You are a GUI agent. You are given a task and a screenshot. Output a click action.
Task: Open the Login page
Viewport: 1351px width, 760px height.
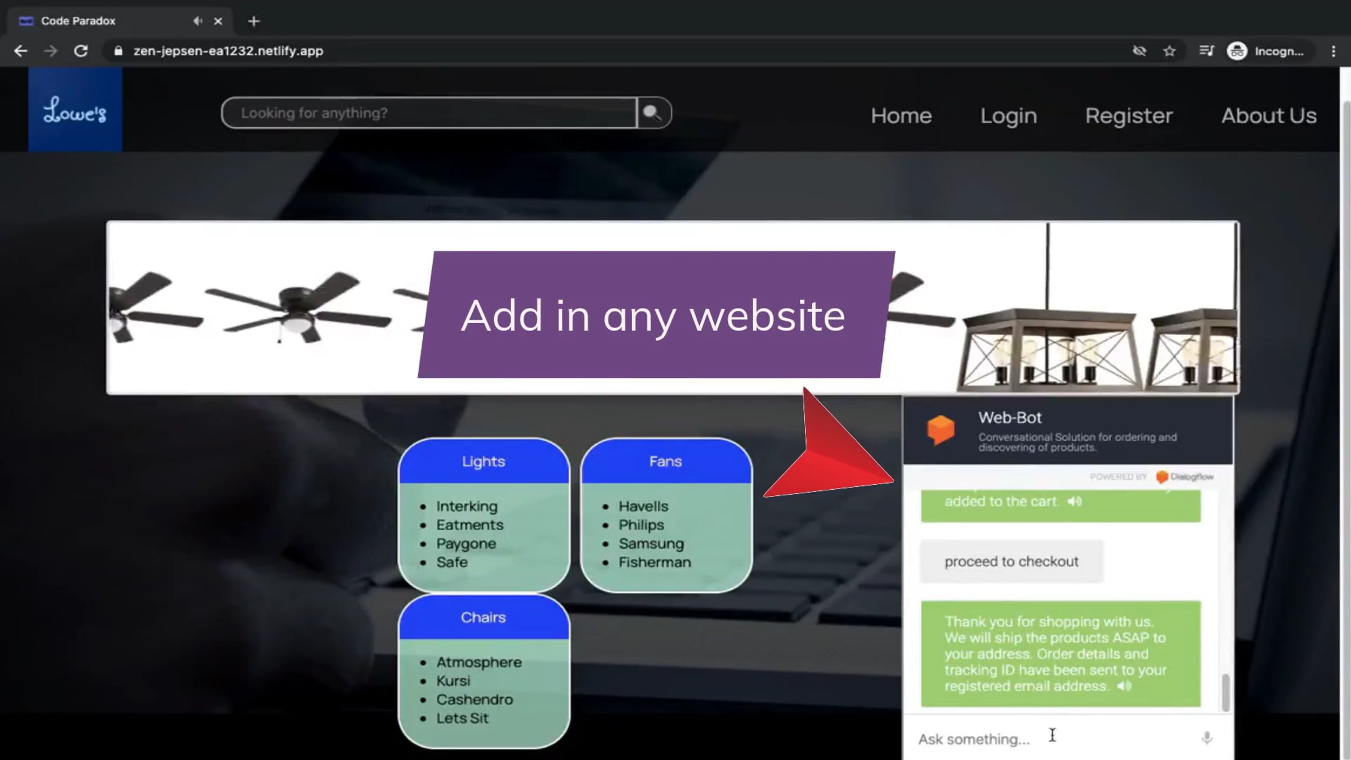pyautogui.click(x=1009, y=115)
